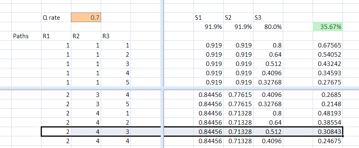Image resolution: width=359 pixels, height=148 pixels.
Task: Select the result cell 0.34593
Action: click(x=328, y=73)
